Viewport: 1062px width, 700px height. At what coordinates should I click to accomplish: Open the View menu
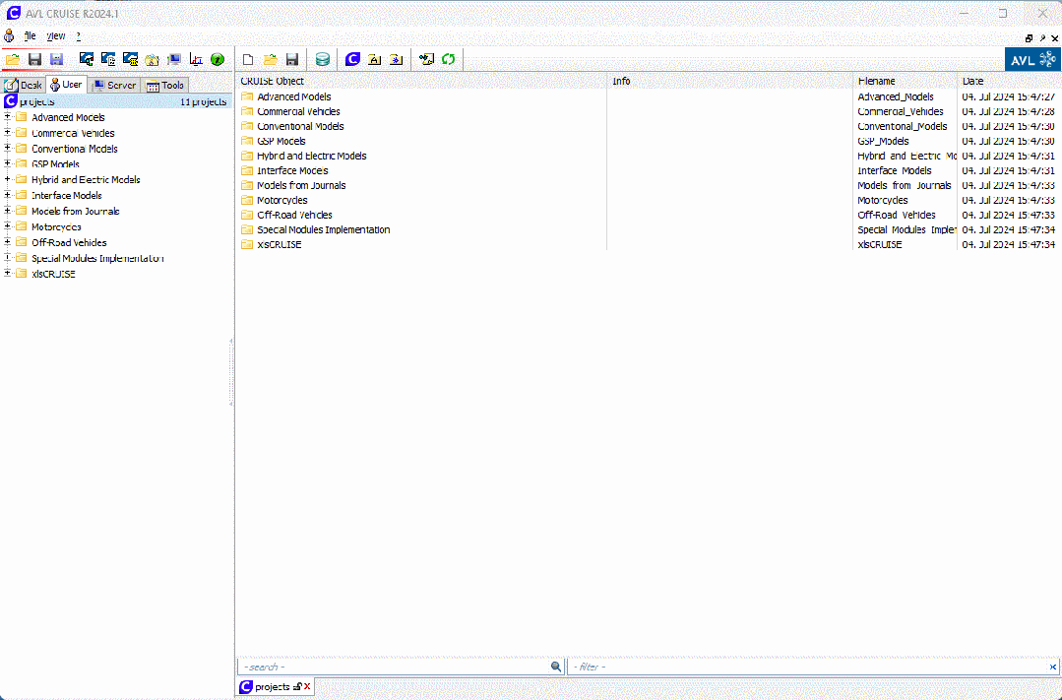coord(55,35)
